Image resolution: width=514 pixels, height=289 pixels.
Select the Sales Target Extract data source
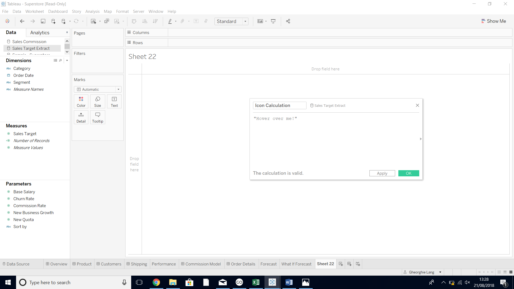tap(31, 48)
